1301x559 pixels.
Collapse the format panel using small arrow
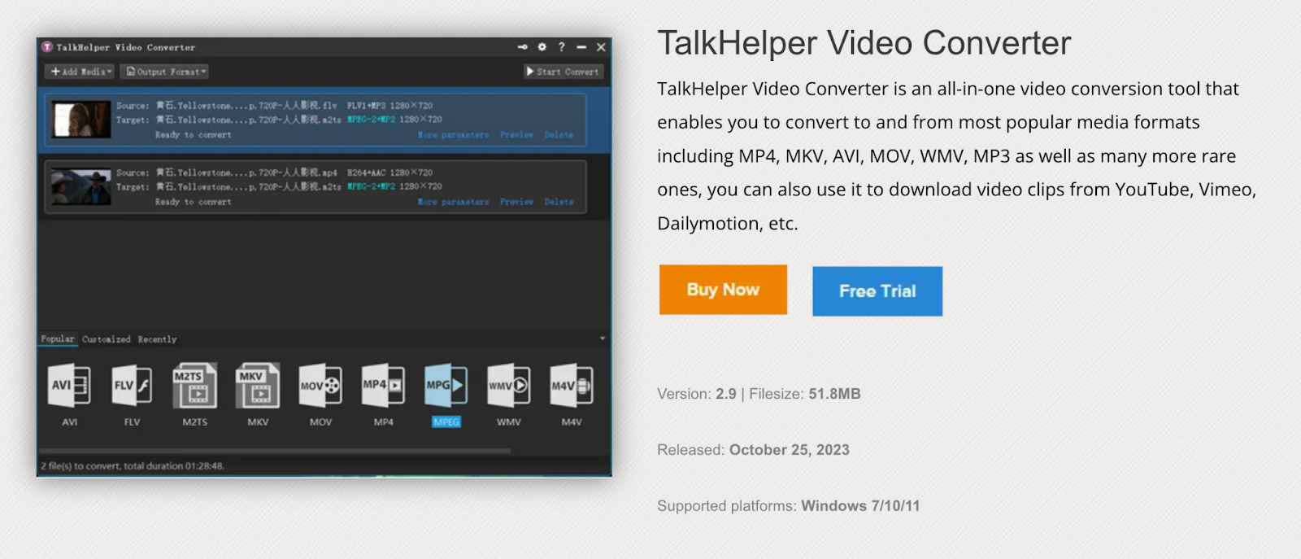pos(603,338)
